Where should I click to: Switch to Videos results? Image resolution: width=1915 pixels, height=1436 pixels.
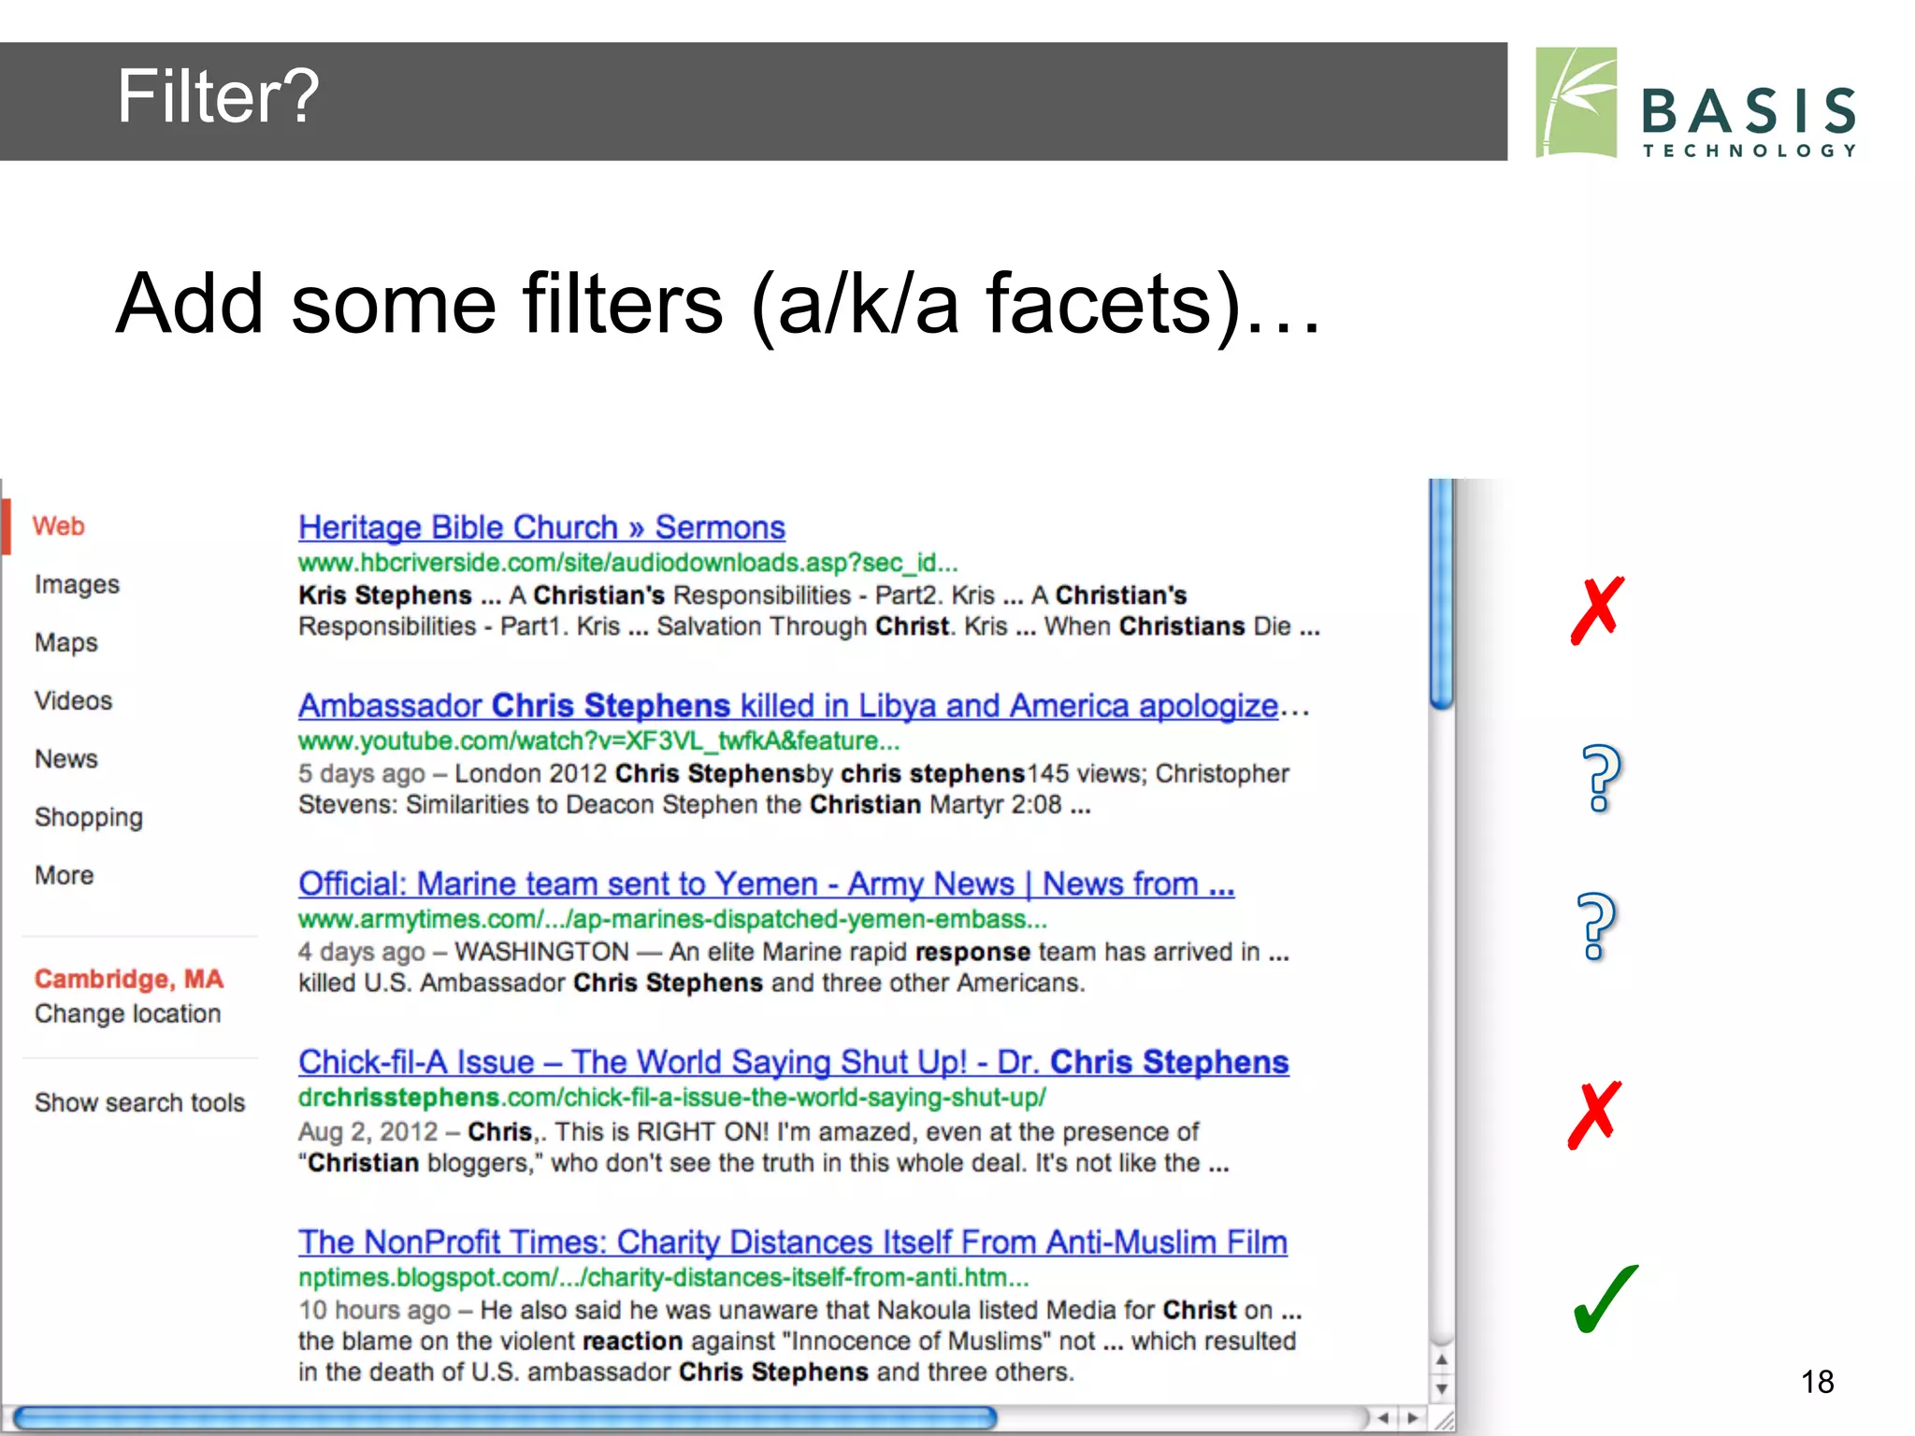(73, 700)
